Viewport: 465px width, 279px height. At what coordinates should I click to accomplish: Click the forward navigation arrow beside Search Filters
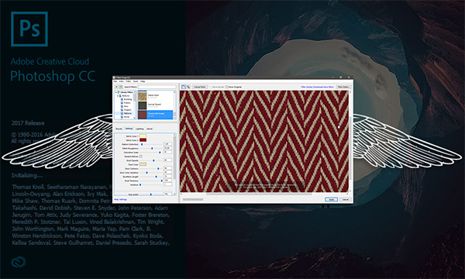coord(121,87)
